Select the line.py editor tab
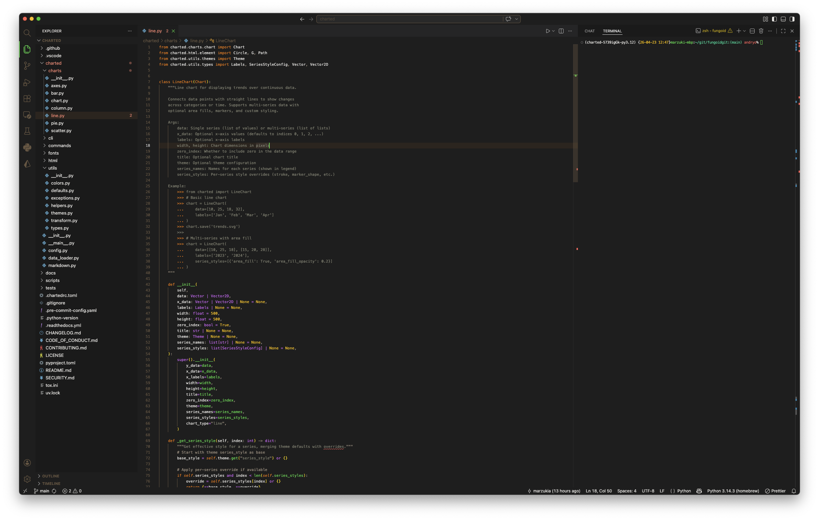The width and height of the screenshot is (819, 520). click(x=155, y=31)
